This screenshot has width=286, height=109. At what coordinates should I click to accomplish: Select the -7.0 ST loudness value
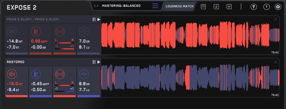[x=13, y=47]
